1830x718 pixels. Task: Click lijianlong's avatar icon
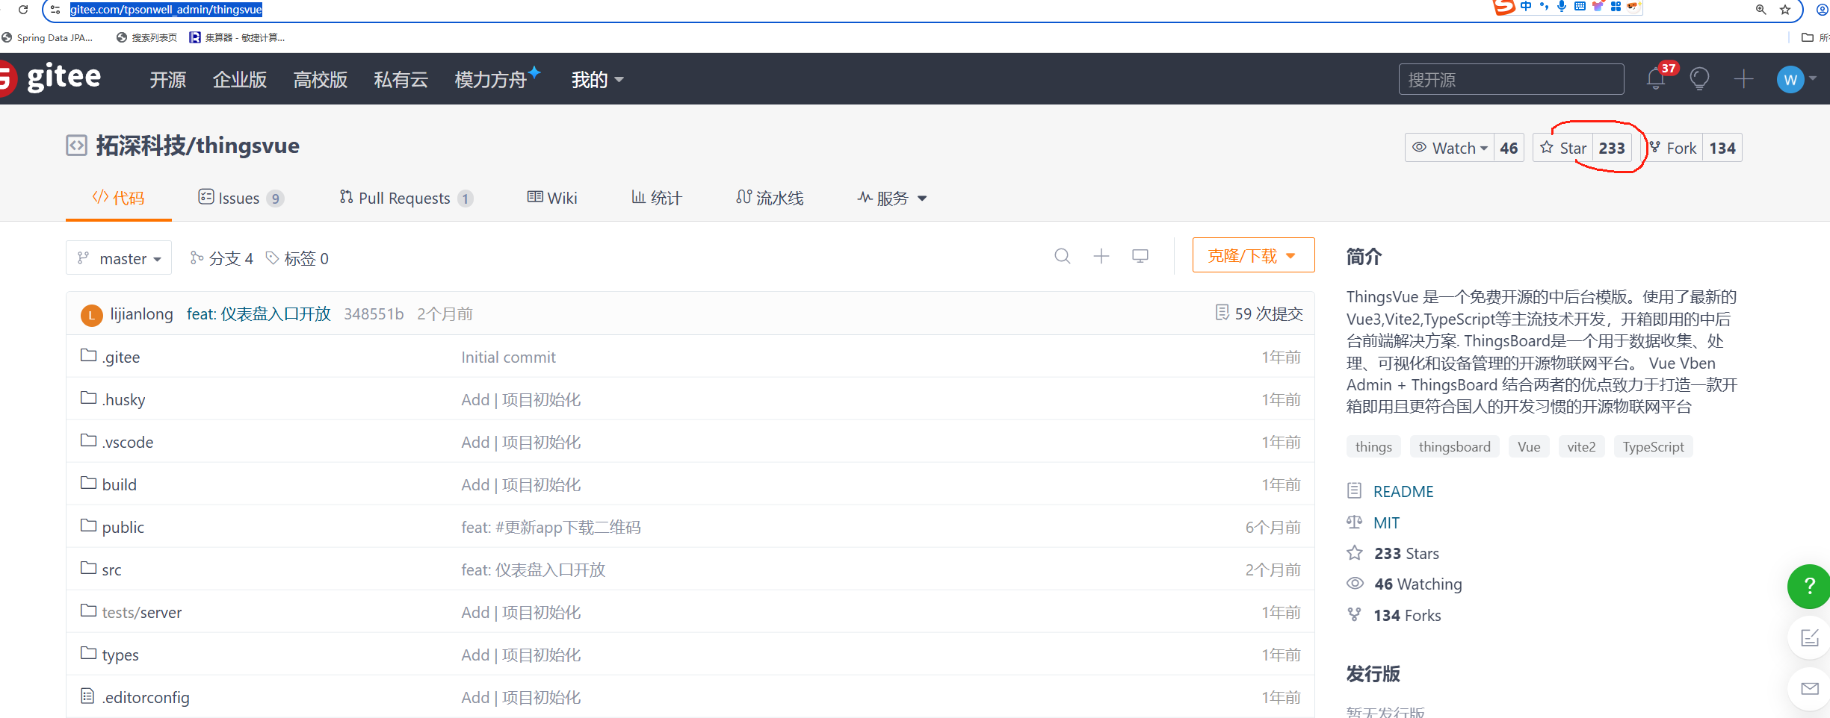coord(91,315)
